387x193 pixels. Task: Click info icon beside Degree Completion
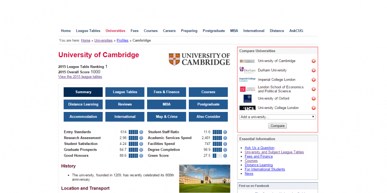(x=225, y=150)
